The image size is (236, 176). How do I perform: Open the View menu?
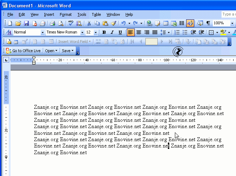(34, 14)
